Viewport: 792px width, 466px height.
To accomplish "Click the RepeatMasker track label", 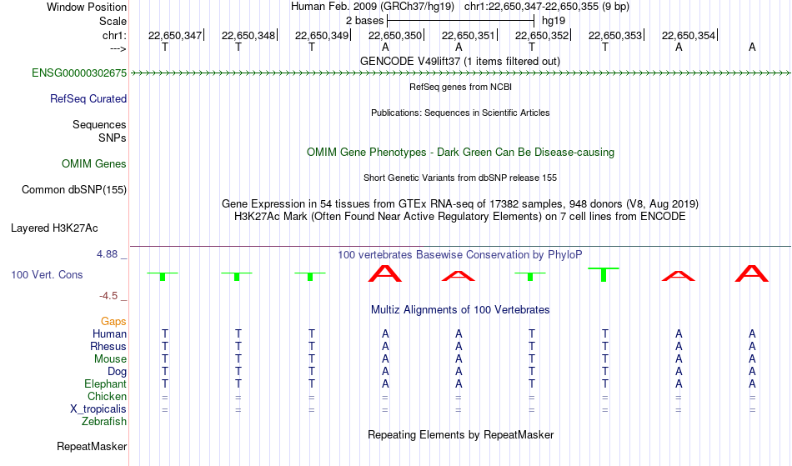I will point(92,447).
